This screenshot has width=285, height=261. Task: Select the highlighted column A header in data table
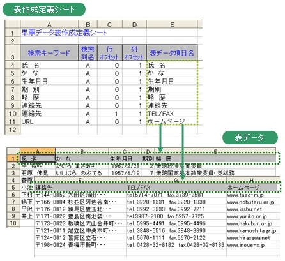pyautogui.click(x=38, y=151)
